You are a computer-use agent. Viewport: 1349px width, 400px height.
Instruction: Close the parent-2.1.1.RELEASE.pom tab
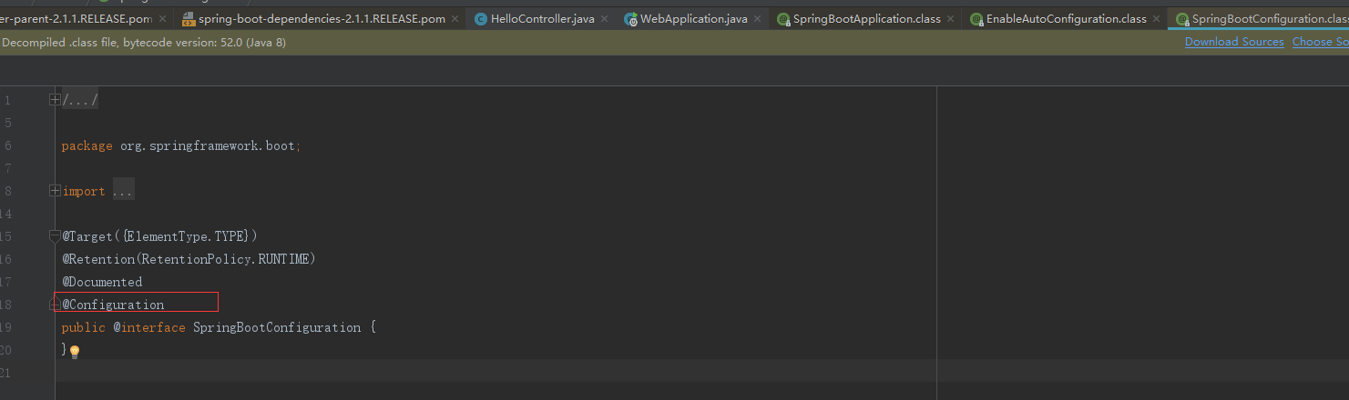point(162,19)
